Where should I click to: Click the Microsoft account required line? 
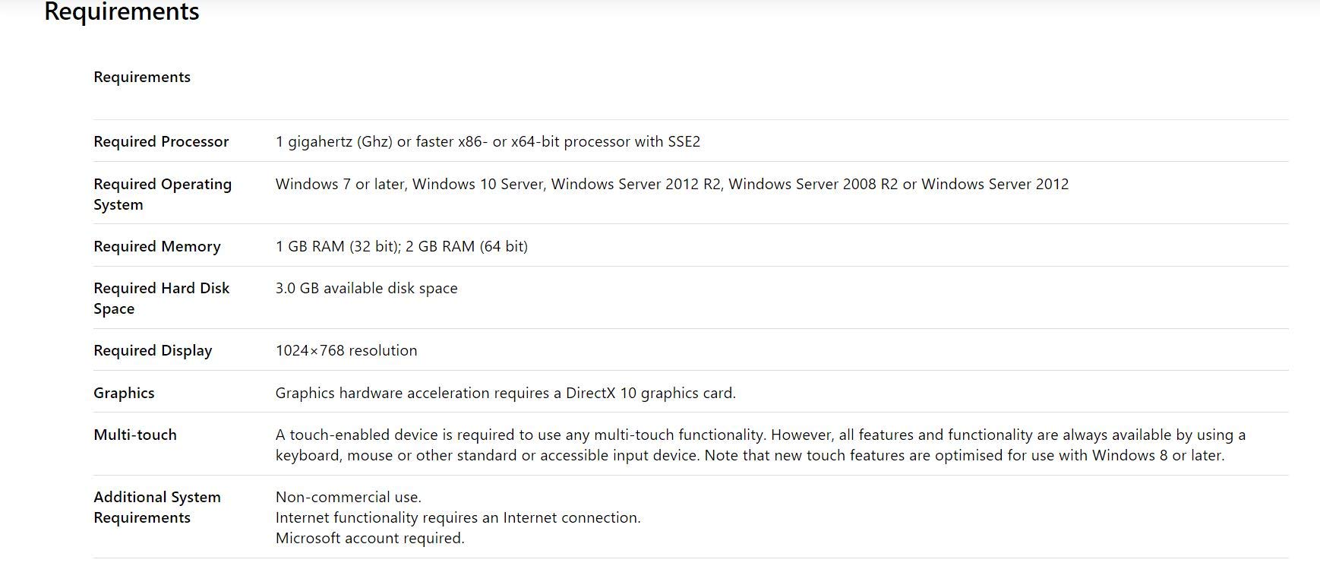point(370,538)
